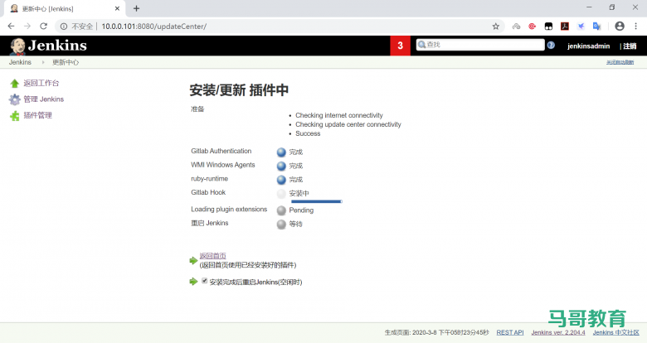Click Checking internet connectivity text
Image resolution: width=647 pixels, height=343 pixels.
point(339,115)
